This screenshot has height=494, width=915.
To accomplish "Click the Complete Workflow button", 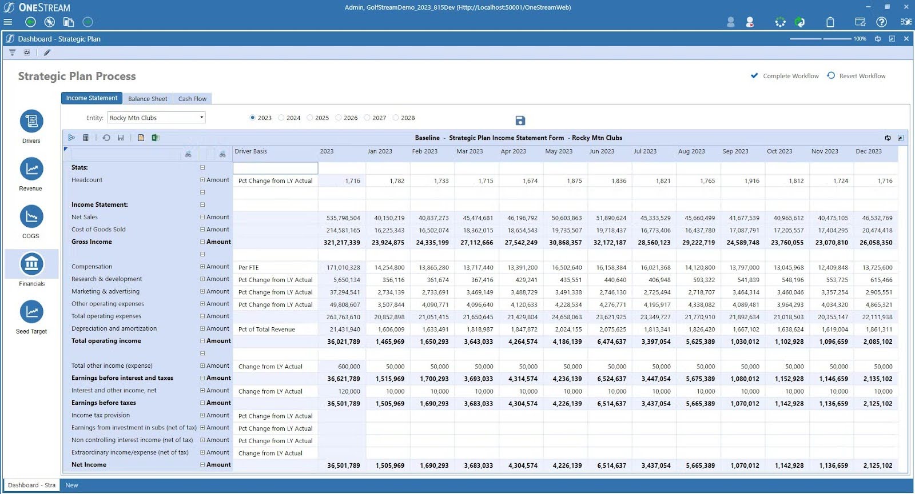I will tap(785, 76).
